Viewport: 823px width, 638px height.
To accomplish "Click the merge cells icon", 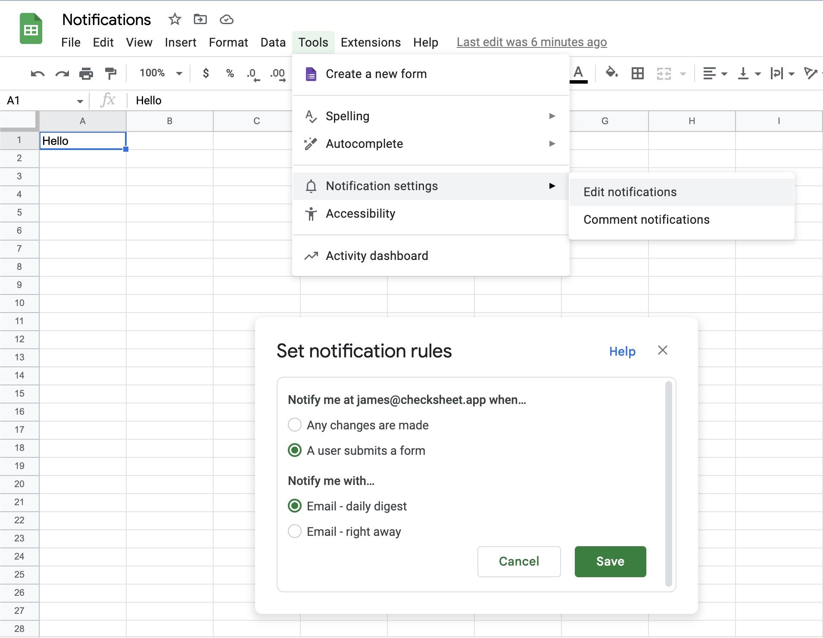I will (664, 74).
